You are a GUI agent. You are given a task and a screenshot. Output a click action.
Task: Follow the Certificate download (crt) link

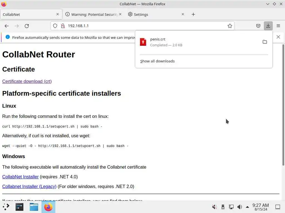click(x=27, y=81)
